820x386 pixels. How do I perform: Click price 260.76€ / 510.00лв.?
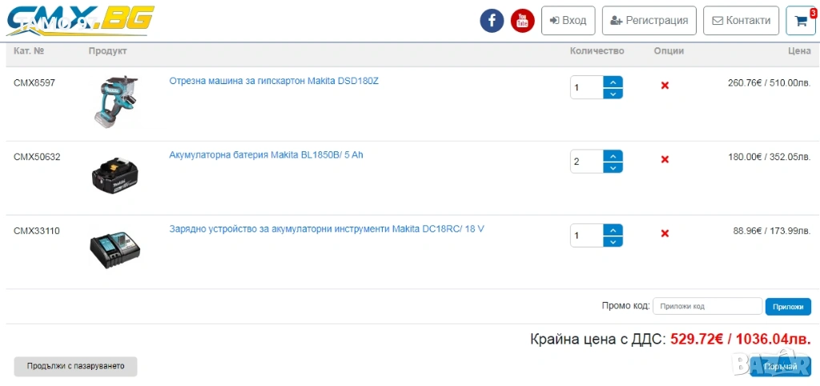coord(770,82)
